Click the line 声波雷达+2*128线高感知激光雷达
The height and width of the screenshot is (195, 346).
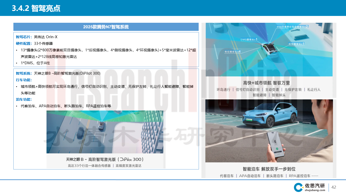[49, 57]
